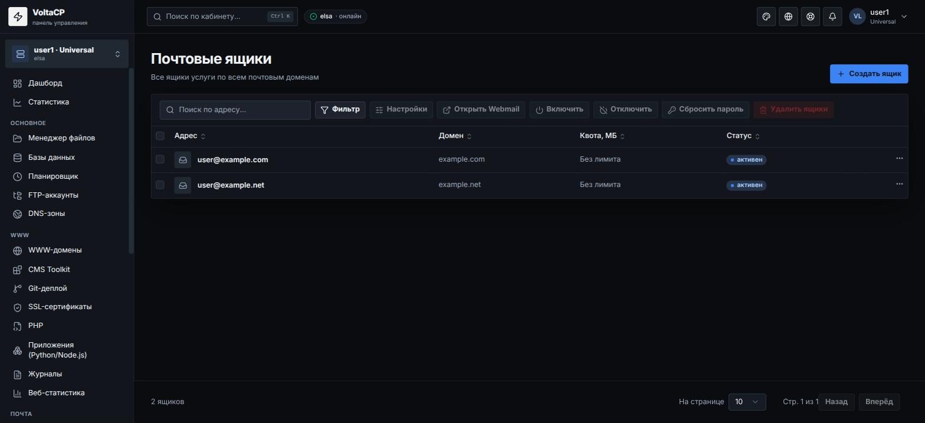Open WWW-домены in the sidebar

click(67, 250)
